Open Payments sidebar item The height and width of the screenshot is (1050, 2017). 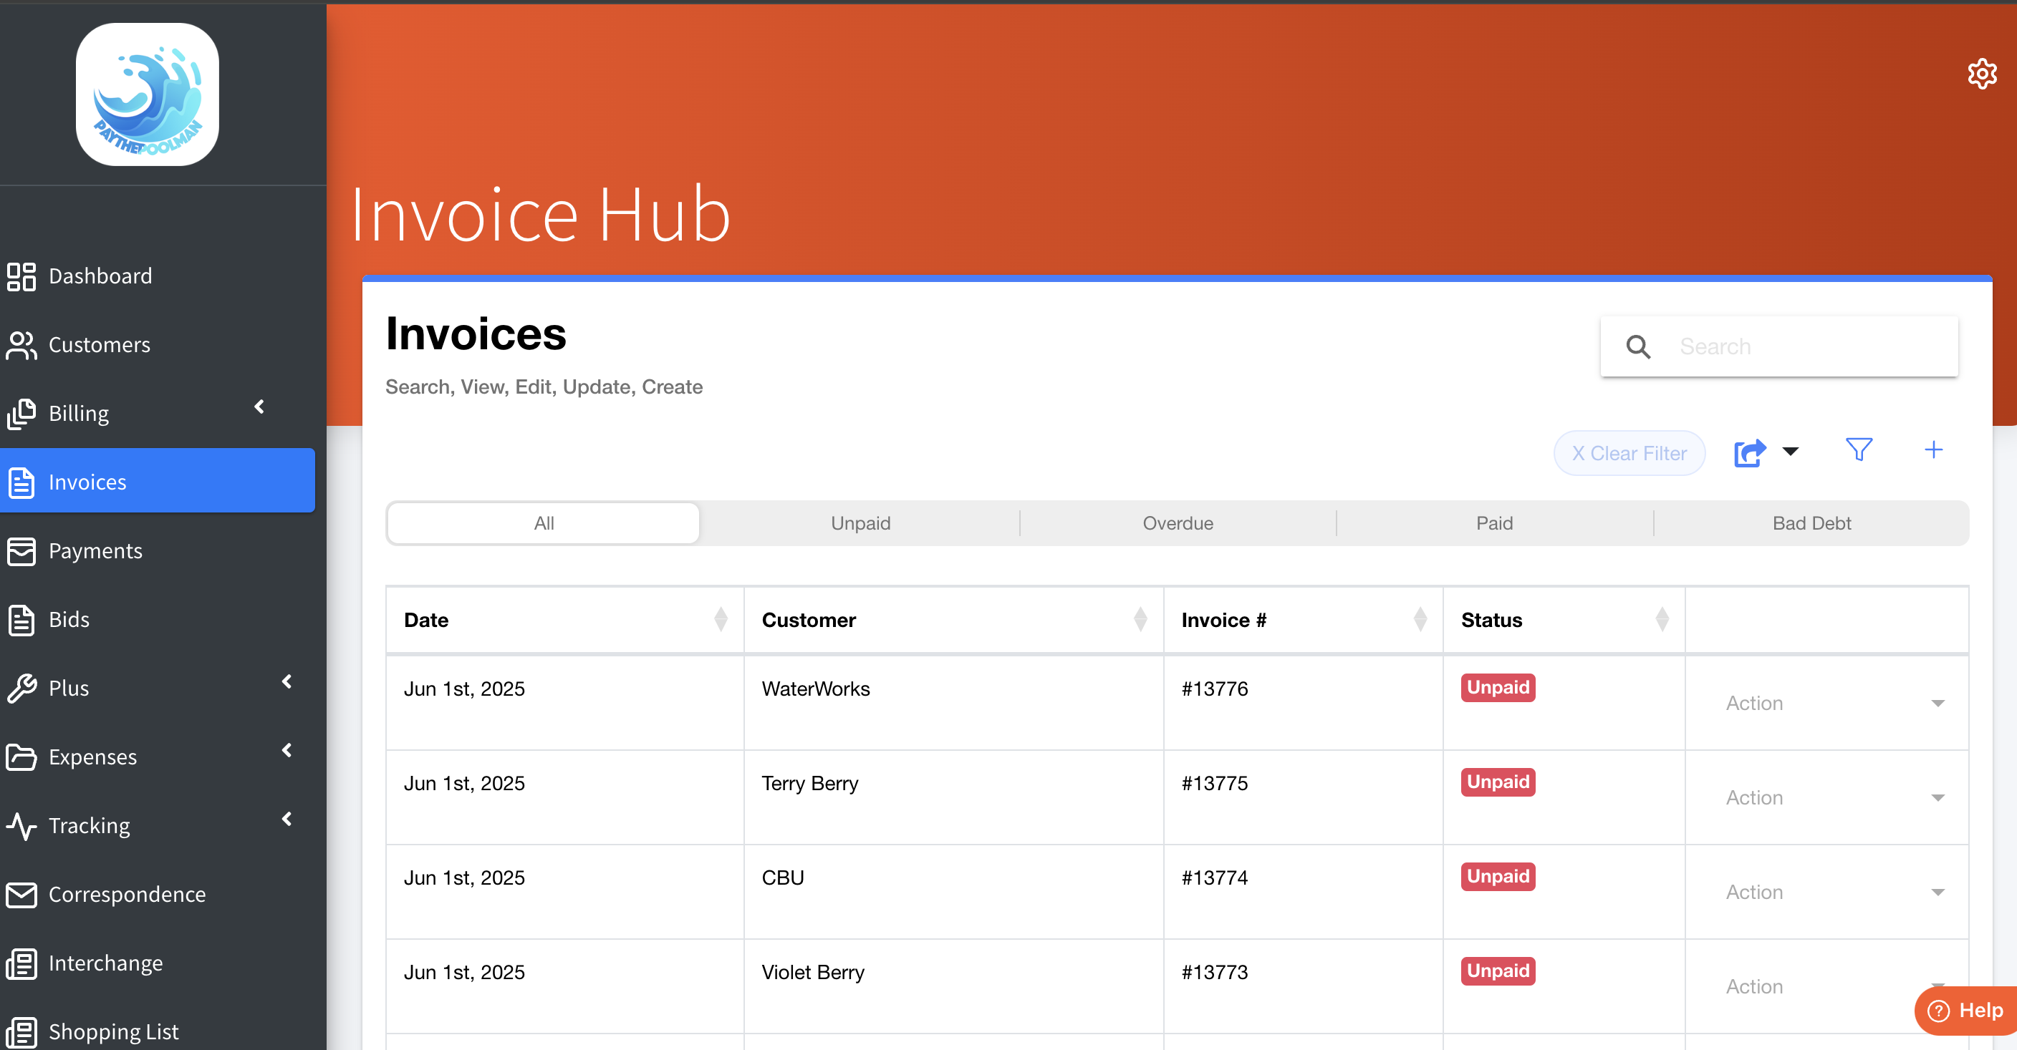click(95, 551)
